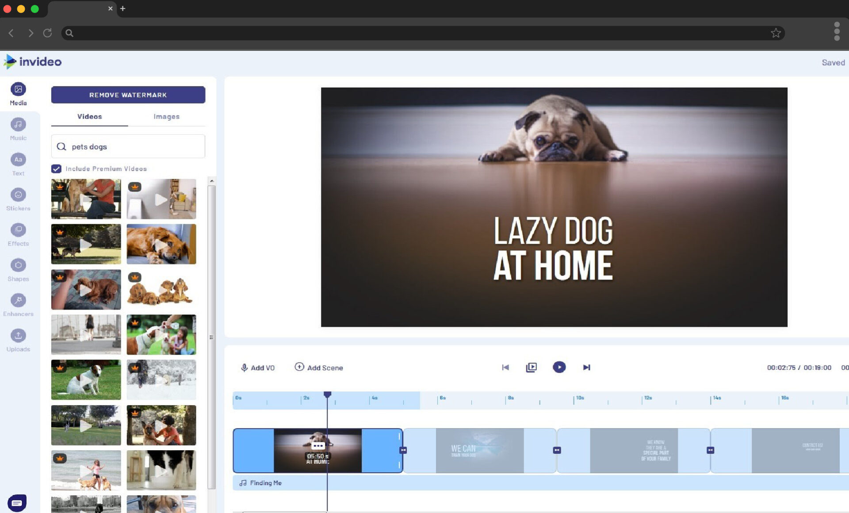Open the Text panel
The width and height of the screenshot is (849, 513).
pos(18,165)
